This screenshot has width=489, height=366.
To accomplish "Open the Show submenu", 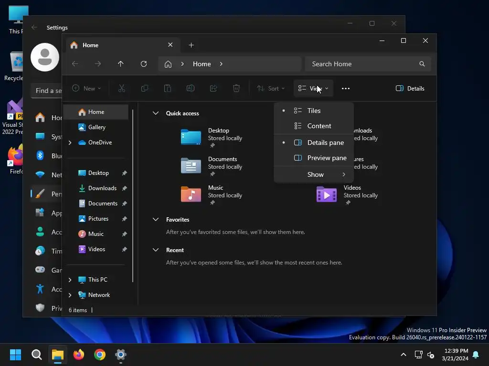I will (x=314, y=174).
